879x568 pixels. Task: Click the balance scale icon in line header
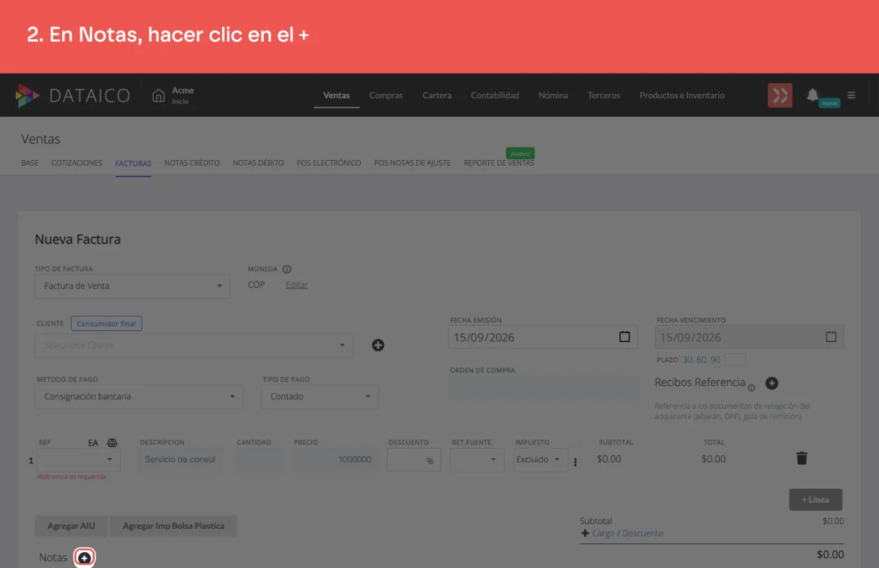112,443
